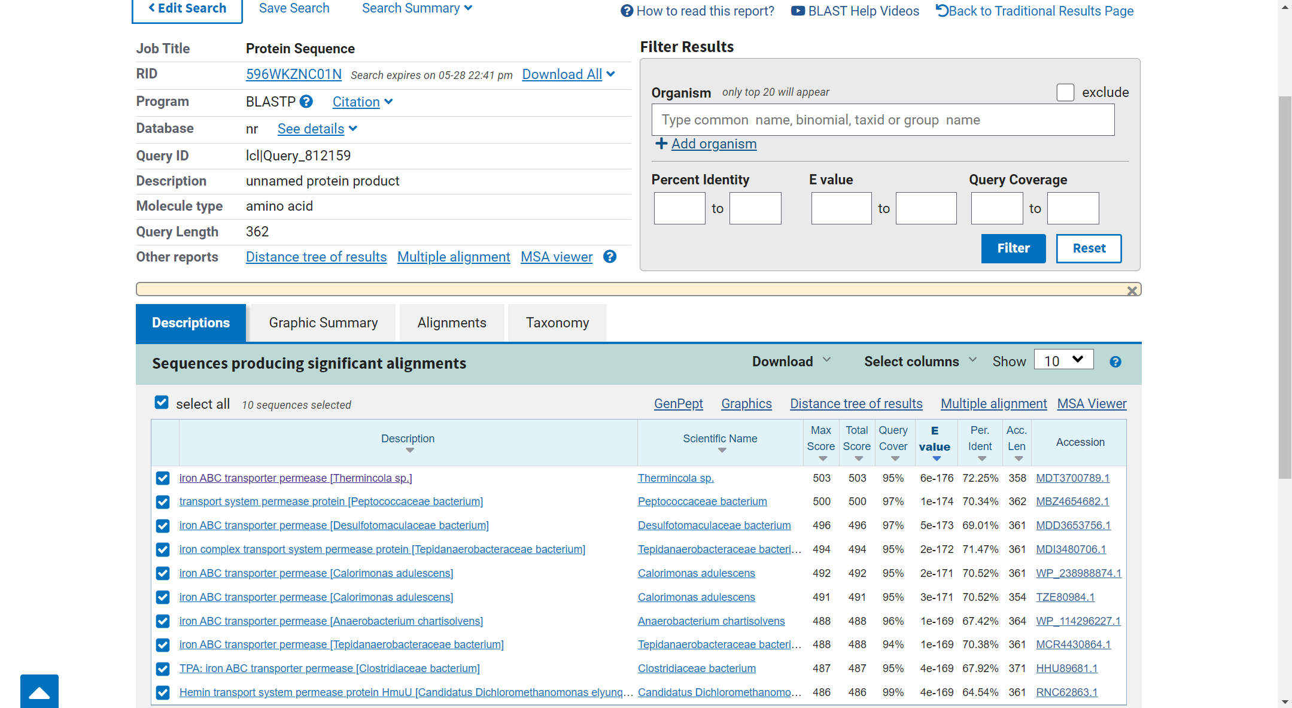Click the help icon beside BLASTP program
Viewport: 1292px width, 708px height.
306,102
